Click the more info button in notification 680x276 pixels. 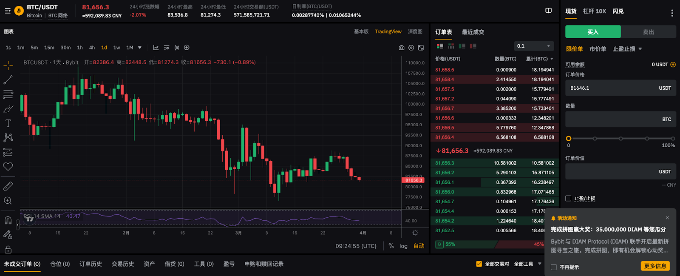click(655, 266)
